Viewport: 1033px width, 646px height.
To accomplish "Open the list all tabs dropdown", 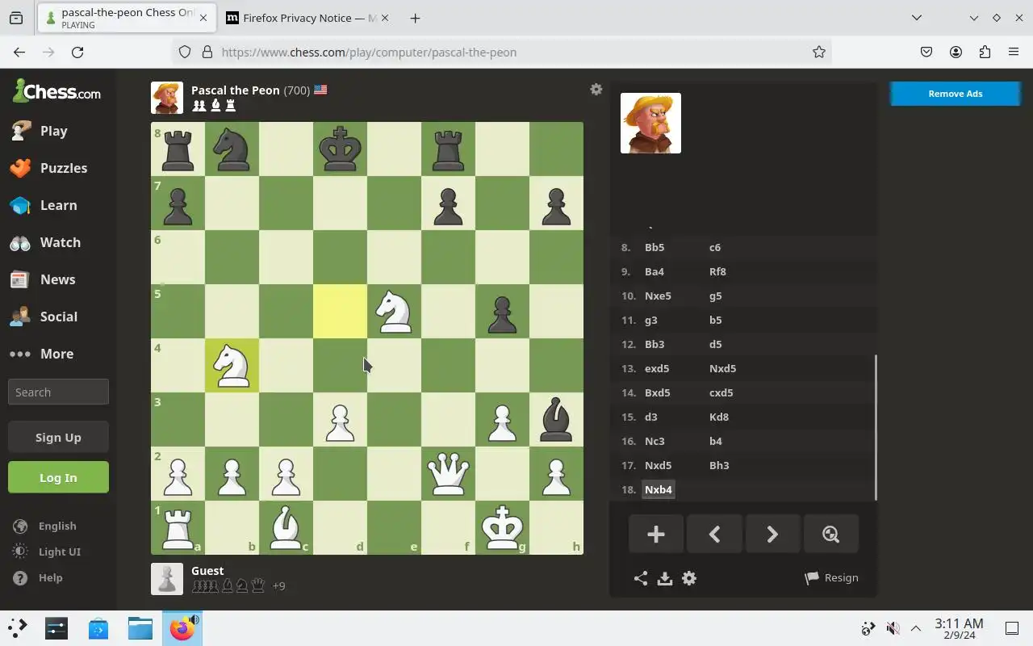I will click(x=917, y=18).
